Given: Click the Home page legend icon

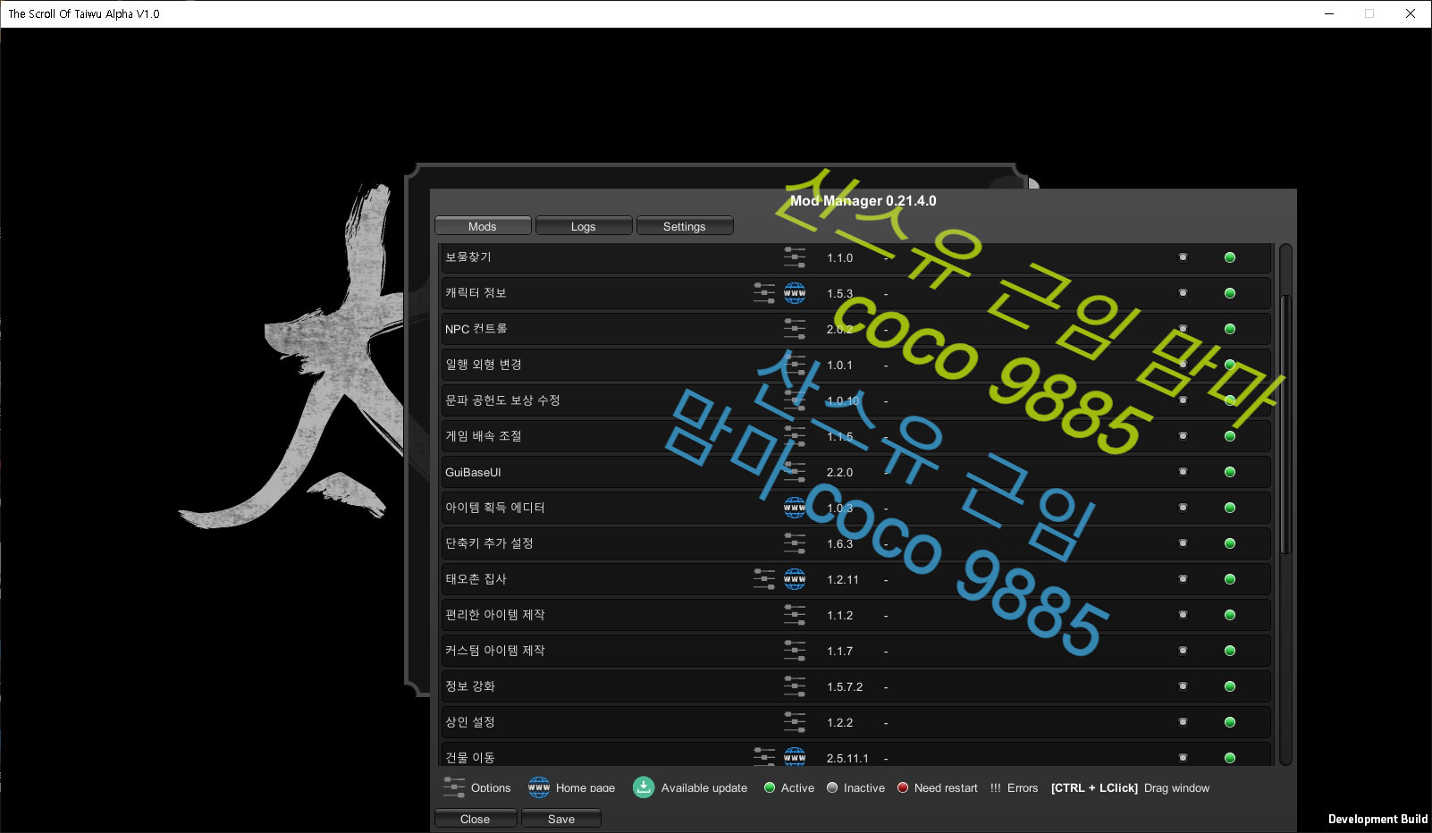Looking at the screenshot, I should [x=539, y=787].
